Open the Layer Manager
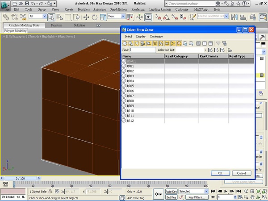 (x=253, y=17)
